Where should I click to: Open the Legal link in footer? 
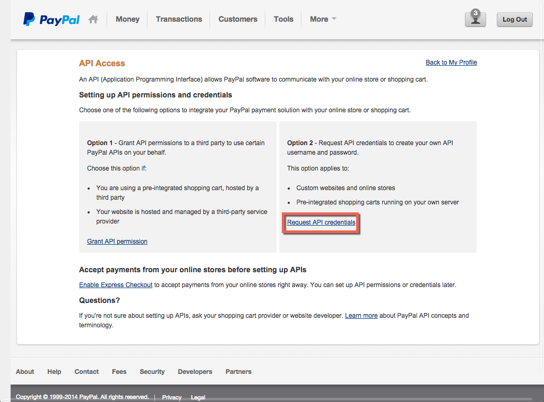[198, 398]
